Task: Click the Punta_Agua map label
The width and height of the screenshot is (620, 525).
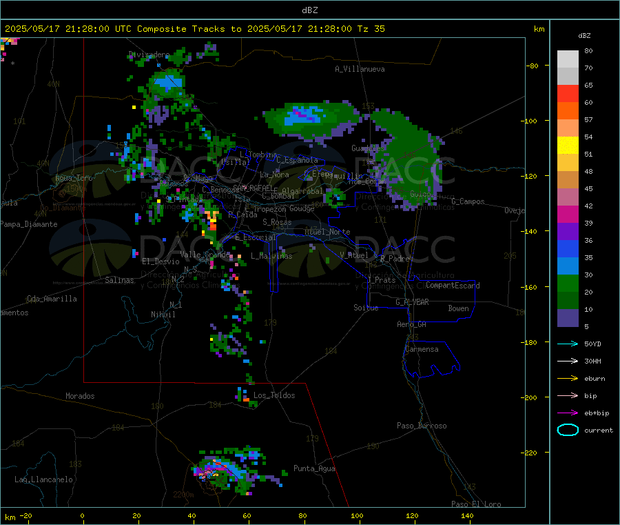Action: click(314, 469)
